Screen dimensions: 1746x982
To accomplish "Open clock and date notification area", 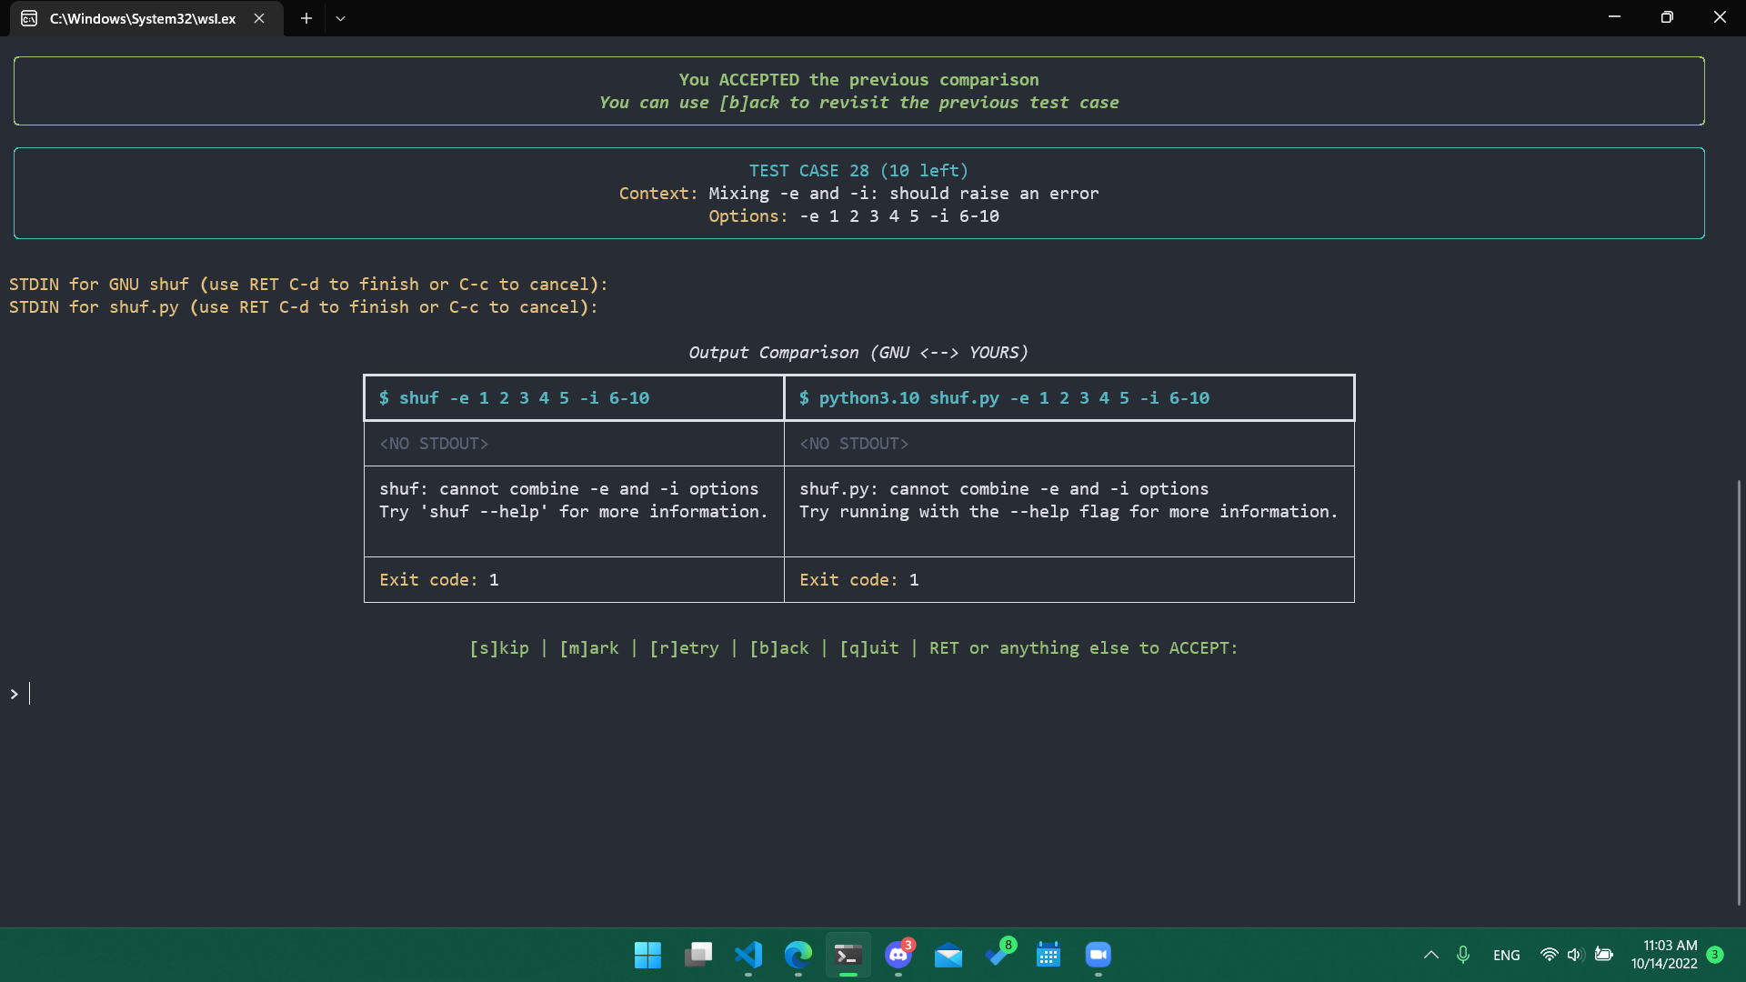I will pyautogui.click(x=1663, y=955).
